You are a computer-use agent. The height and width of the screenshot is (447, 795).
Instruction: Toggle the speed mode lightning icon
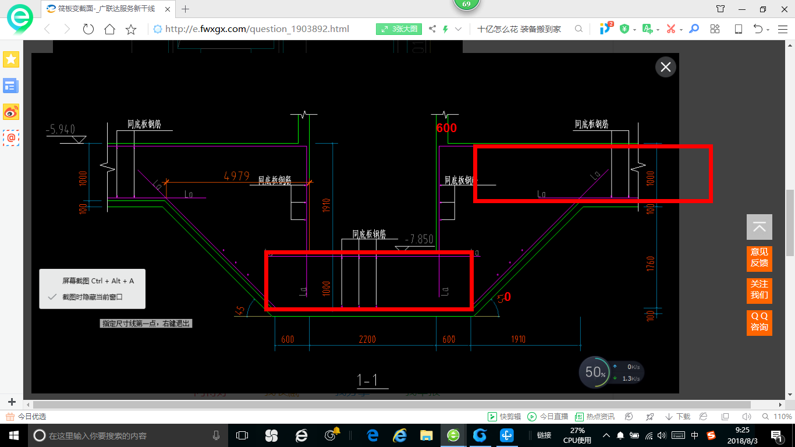445,29
